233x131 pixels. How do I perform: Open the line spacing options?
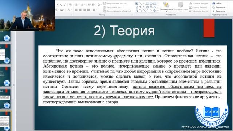pos(99,5)
